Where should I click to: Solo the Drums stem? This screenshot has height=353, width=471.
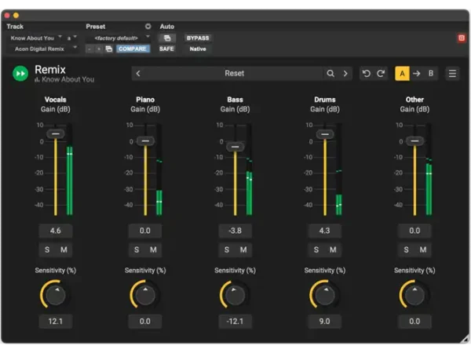pyautogui.click(x=316, y=249)
